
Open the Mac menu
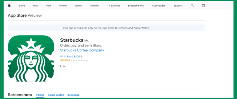point(35,5)
